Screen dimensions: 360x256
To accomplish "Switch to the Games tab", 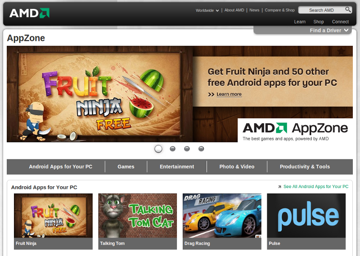I will coord(126,166).
